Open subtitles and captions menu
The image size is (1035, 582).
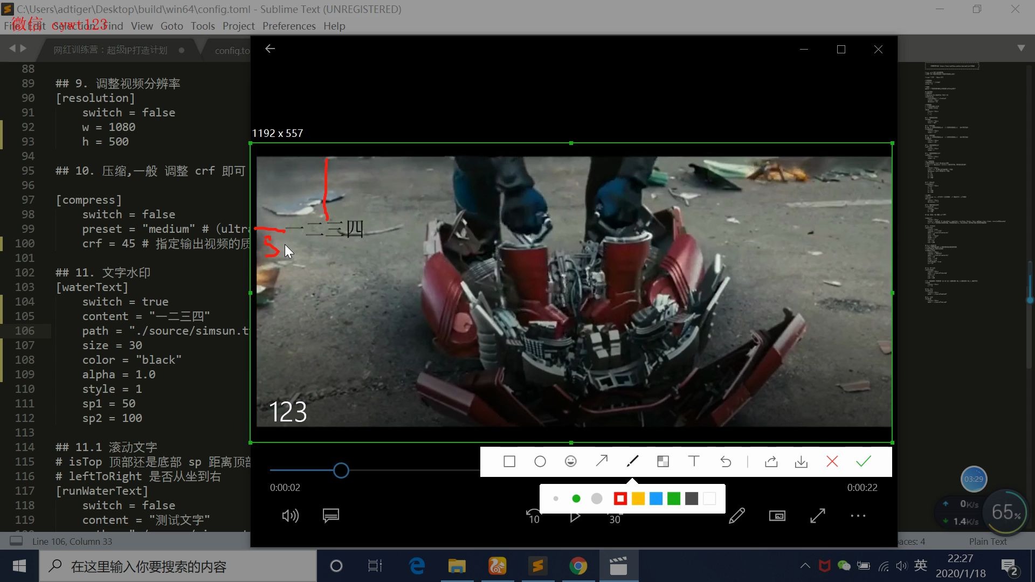331,516
